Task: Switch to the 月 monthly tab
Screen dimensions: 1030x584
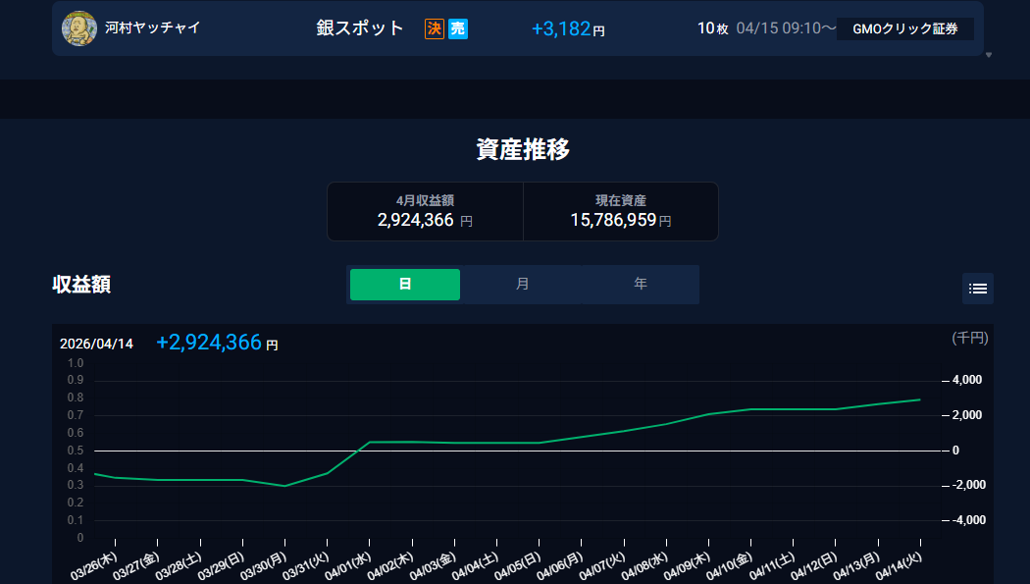Action: point(522,285)
